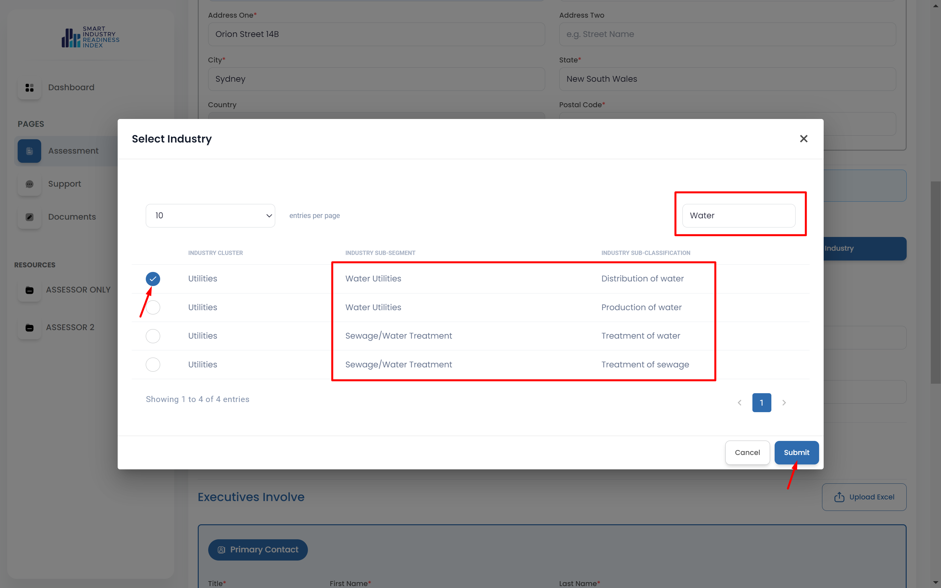Click the Support chat icon
The height and width of the screenshot is (588, 941).
(x=29, y=184)
